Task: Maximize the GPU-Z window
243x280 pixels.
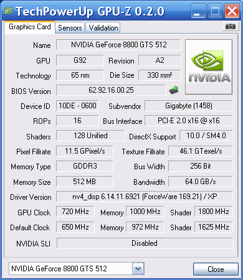Action: coord(215,11)
